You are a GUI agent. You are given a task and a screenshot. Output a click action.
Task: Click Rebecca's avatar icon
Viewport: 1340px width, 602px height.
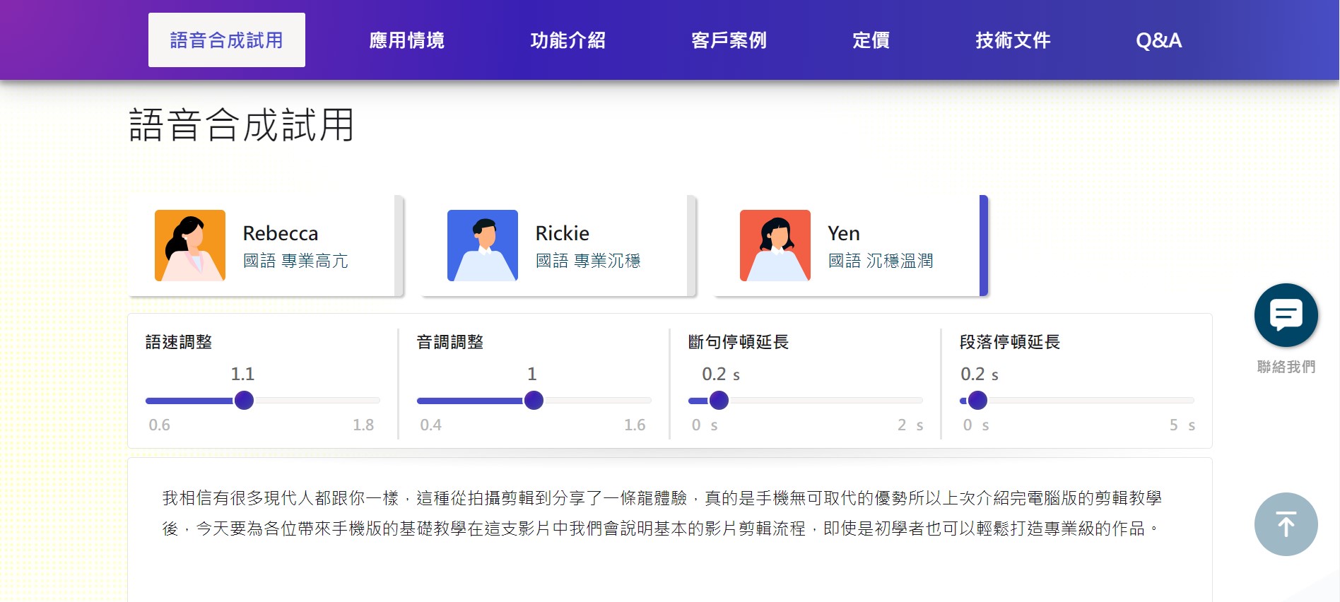pyautogui.click(x=190, y=245)
